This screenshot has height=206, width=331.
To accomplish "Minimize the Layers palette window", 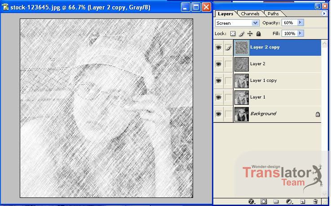I will (x=318, y=6).
